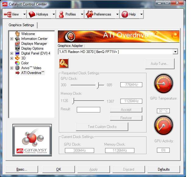
Task: Open the View dropdown arrow
Action: (x=24, y=14)
